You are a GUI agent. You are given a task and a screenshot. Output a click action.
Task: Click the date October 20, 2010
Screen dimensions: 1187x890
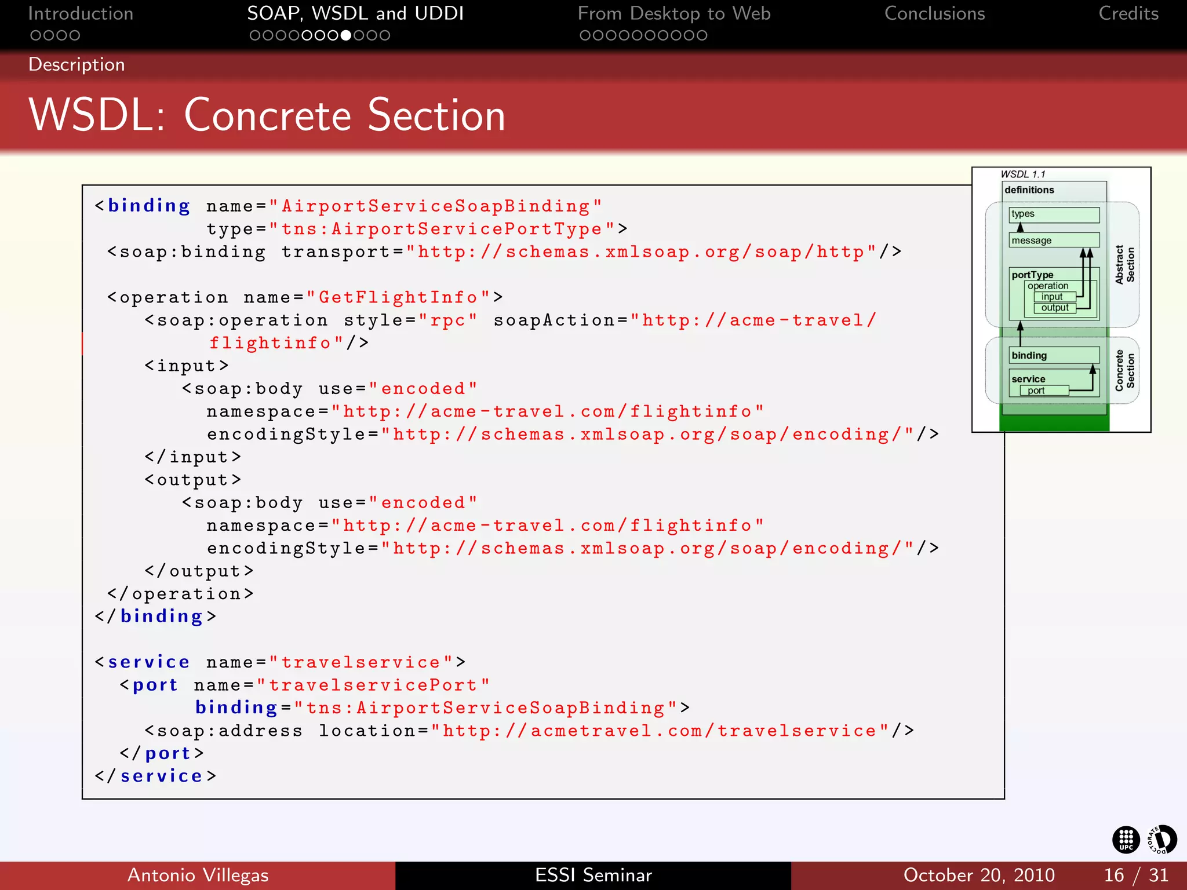[979, 875]
